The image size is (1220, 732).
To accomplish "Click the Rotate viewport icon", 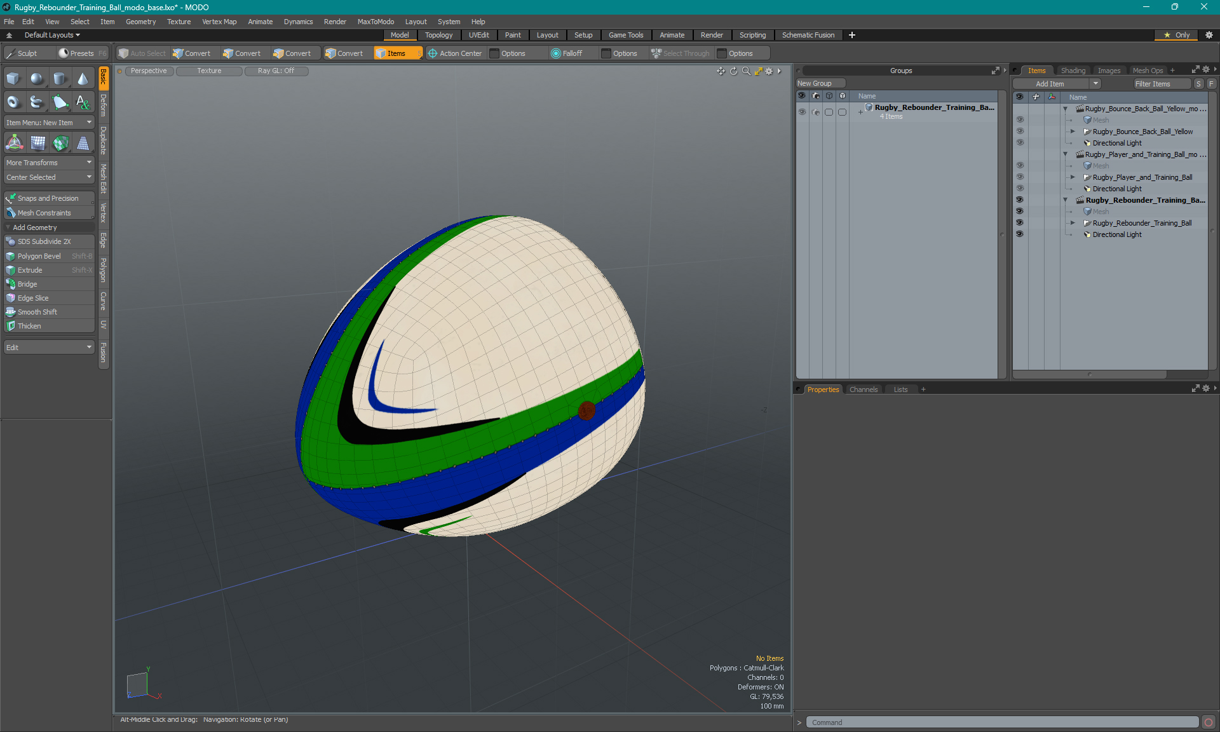I will click(733, 71).
